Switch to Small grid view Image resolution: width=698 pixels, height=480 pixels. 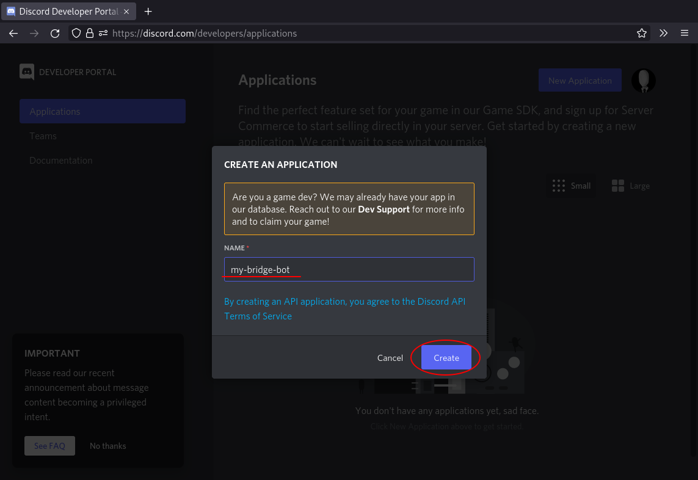[571, 186]
